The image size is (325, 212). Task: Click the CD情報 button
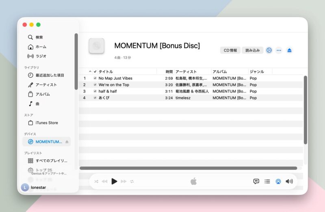230,50
